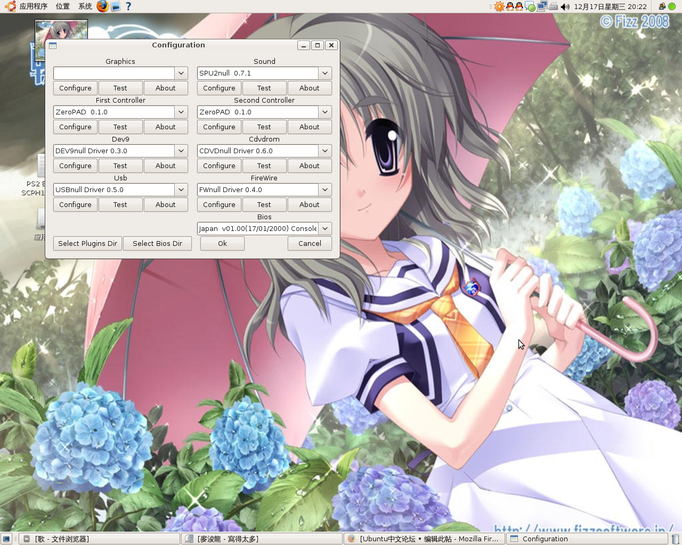Click Test under Cdvdrom
This screenshot has width=682, height=545.
[x=264, y=166]
